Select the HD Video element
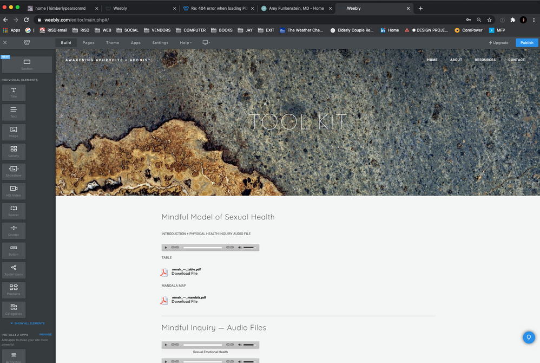Viewport: 540px width, 363px height. 14,191
